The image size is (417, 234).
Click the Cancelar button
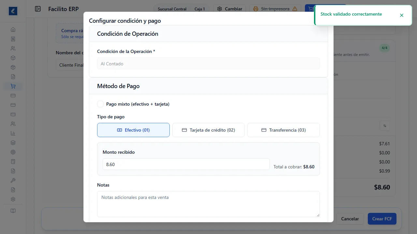click(350, 219)
